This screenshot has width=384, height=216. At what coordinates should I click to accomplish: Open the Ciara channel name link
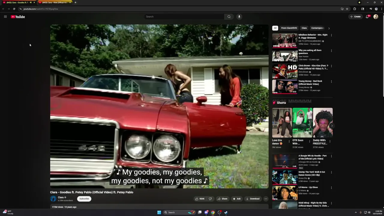pyautogui.click(x=61, y=197)
